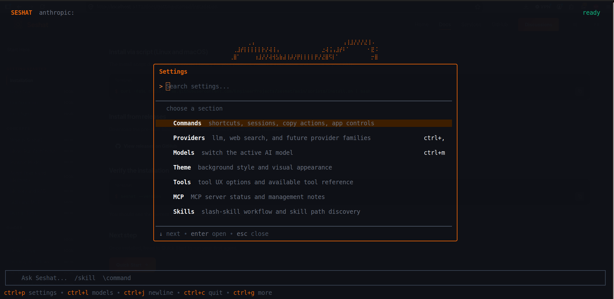Screen dimensions: 614x299
Task: Click the SESHAT app title
Action: [x=21, y=13]
